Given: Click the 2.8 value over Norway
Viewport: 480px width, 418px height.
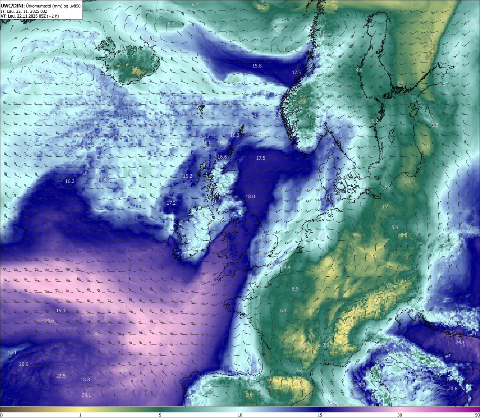Looking at the screenshot, I should tap(301, 102).
